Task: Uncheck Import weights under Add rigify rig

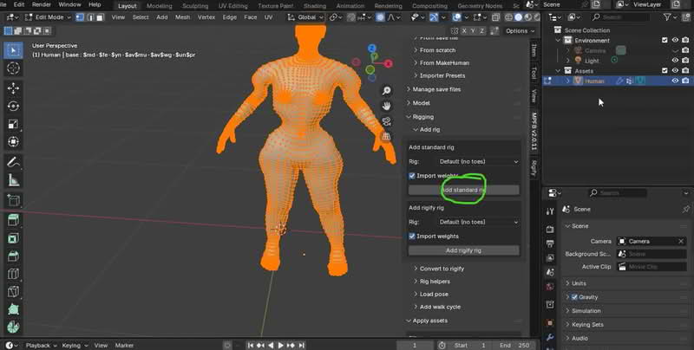Action: [413, 236]
